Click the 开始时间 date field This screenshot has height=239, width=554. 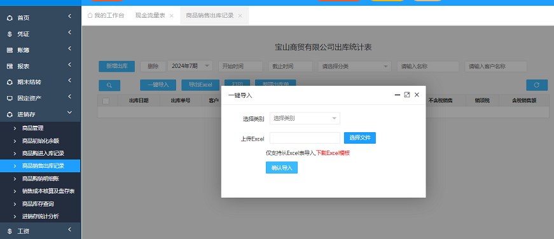240,66
